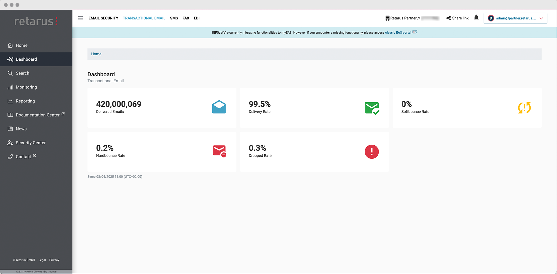Open News in sidebar
Screen dimensions: 557x274
click(x=36, y=129)
